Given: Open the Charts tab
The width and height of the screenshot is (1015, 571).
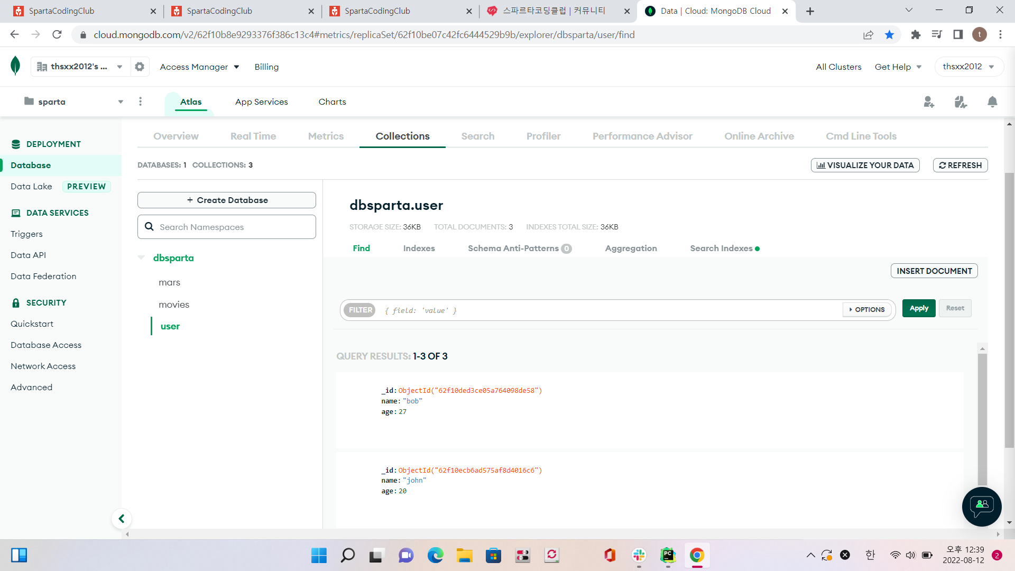Looking at the screenshot, I should pos(332,102).
